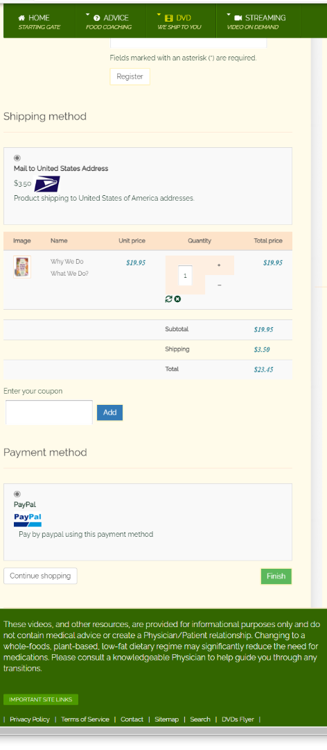Remove product using the delete icon

(x=177, y=299)
